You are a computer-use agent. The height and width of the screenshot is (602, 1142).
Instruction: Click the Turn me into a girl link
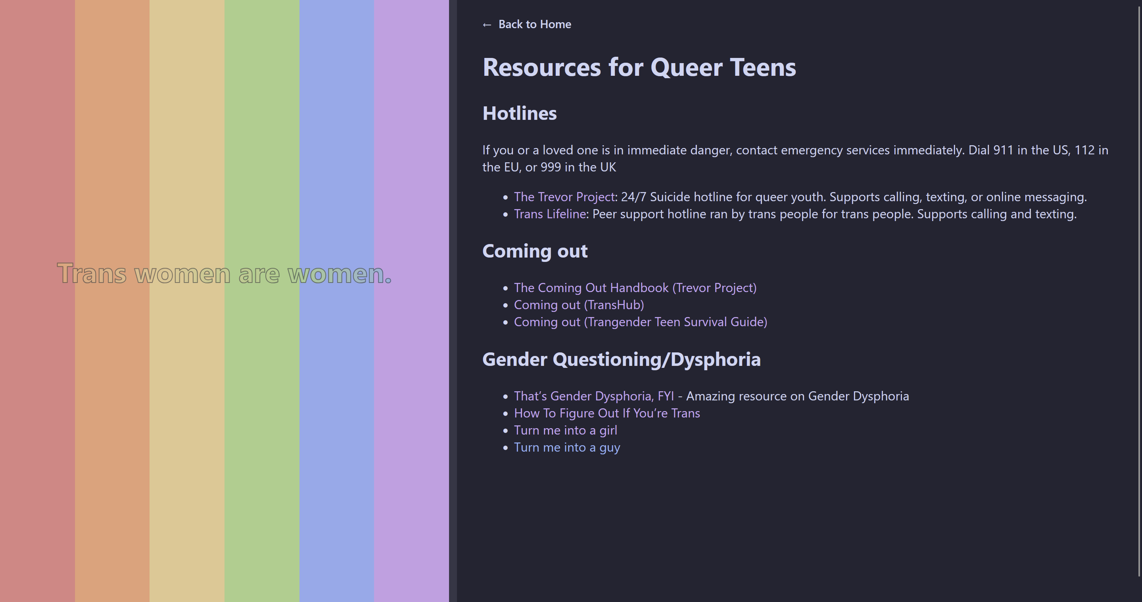click(x=565, y=430)
